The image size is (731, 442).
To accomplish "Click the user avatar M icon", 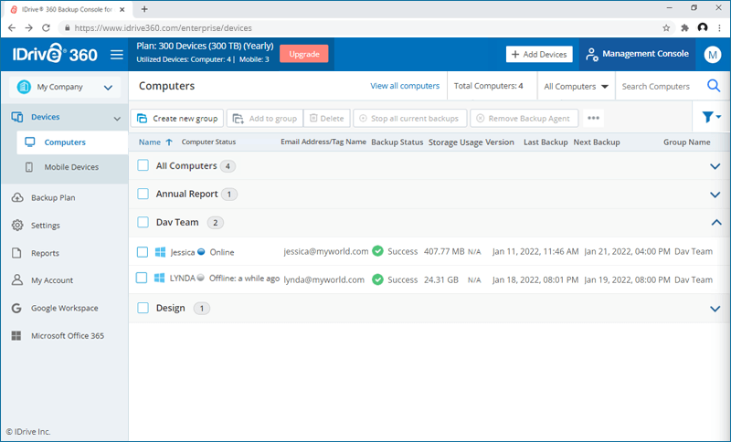I will pyautogui.click(x=712, y=55).
